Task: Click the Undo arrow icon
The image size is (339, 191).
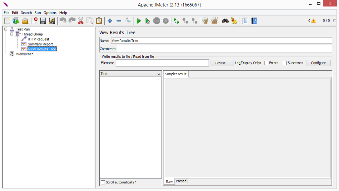Action: (63, 21)
